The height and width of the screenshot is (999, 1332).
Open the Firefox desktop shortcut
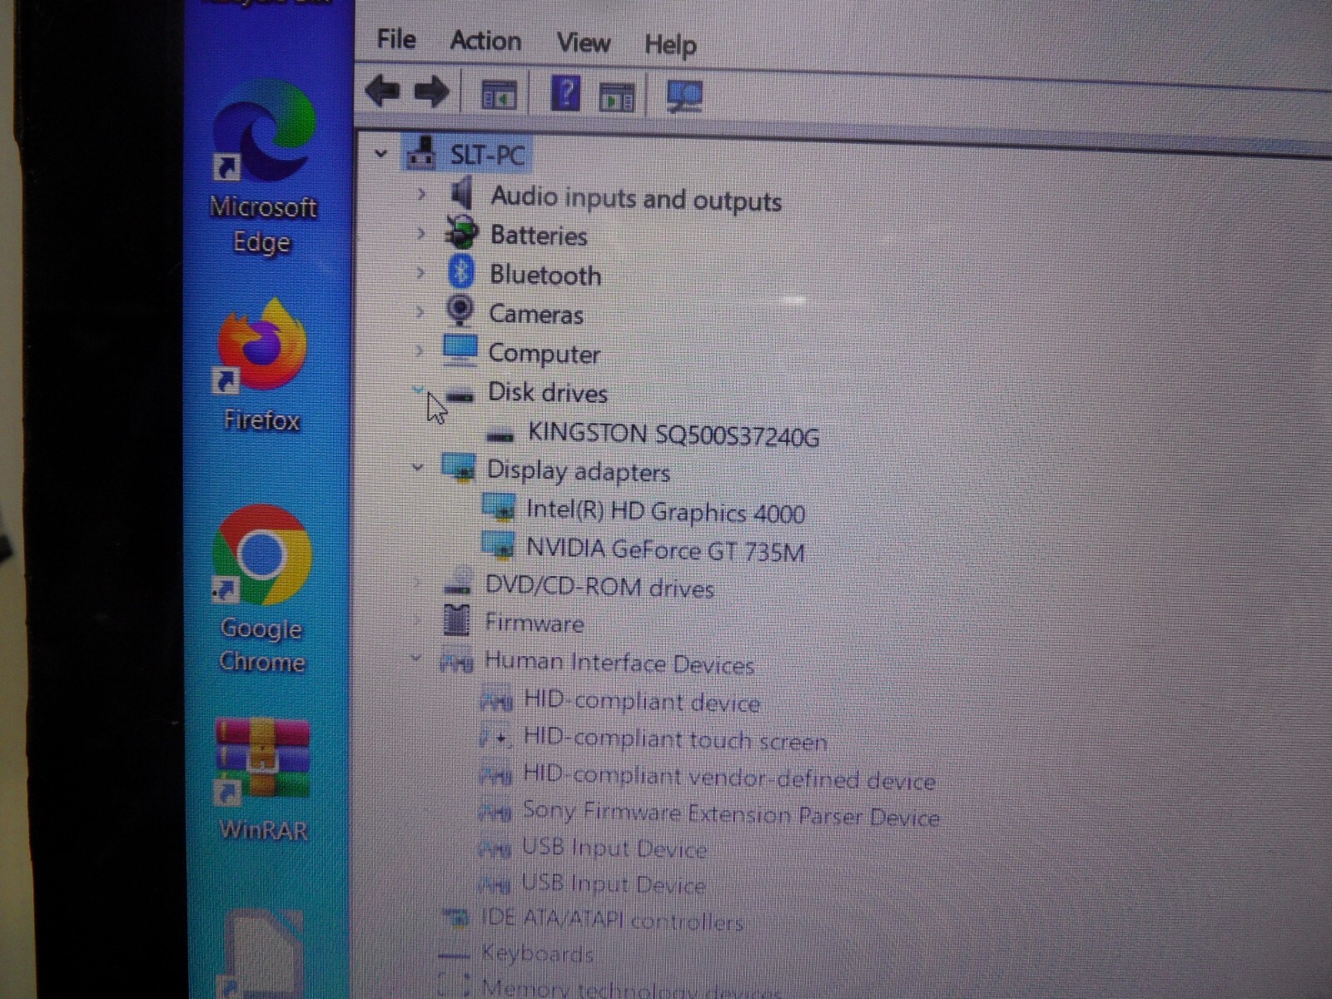pyautogui.click(x=261, y=365)
